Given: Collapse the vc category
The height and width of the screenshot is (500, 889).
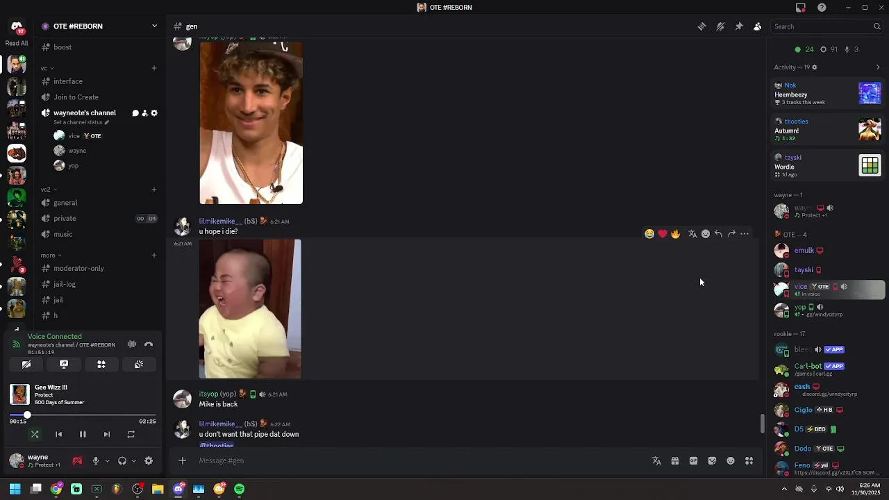Looking at the screenshot, I should (x=47, y=68).
